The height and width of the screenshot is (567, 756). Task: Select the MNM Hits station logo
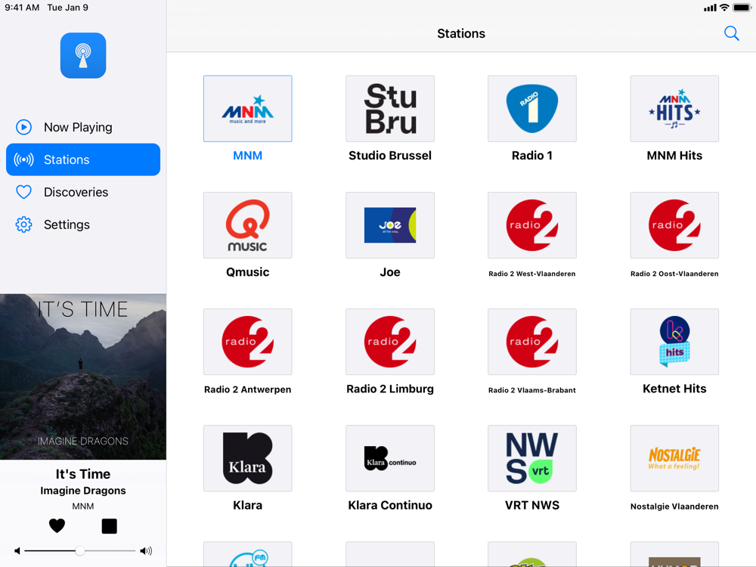674,108
